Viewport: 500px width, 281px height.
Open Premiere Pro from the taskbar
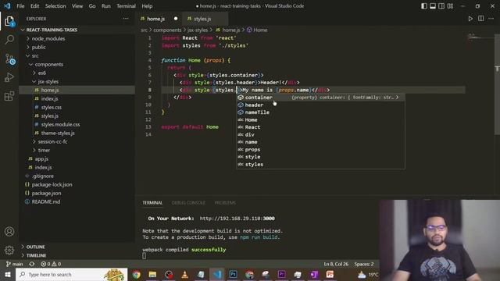point(281,274)
